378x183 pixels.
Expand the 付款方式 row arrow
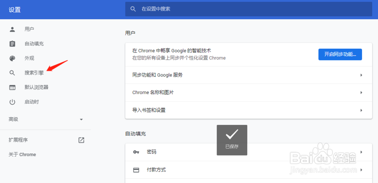(361, 170)
